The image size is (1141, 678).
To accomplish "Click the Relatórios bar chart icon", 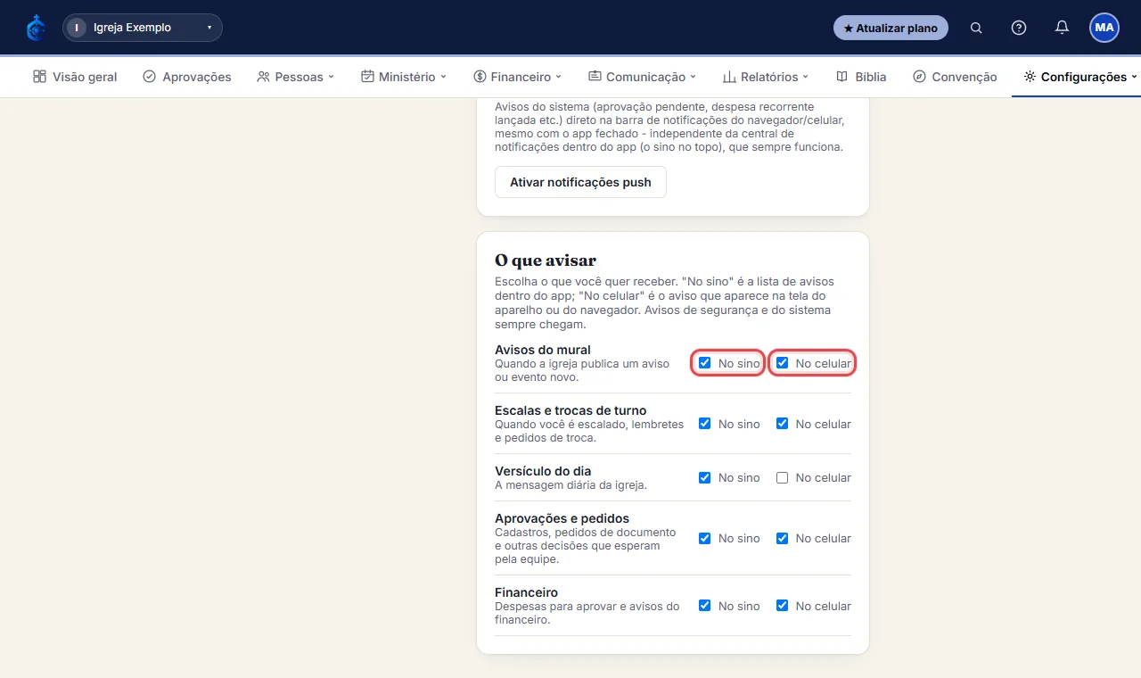I will point(729,77).
